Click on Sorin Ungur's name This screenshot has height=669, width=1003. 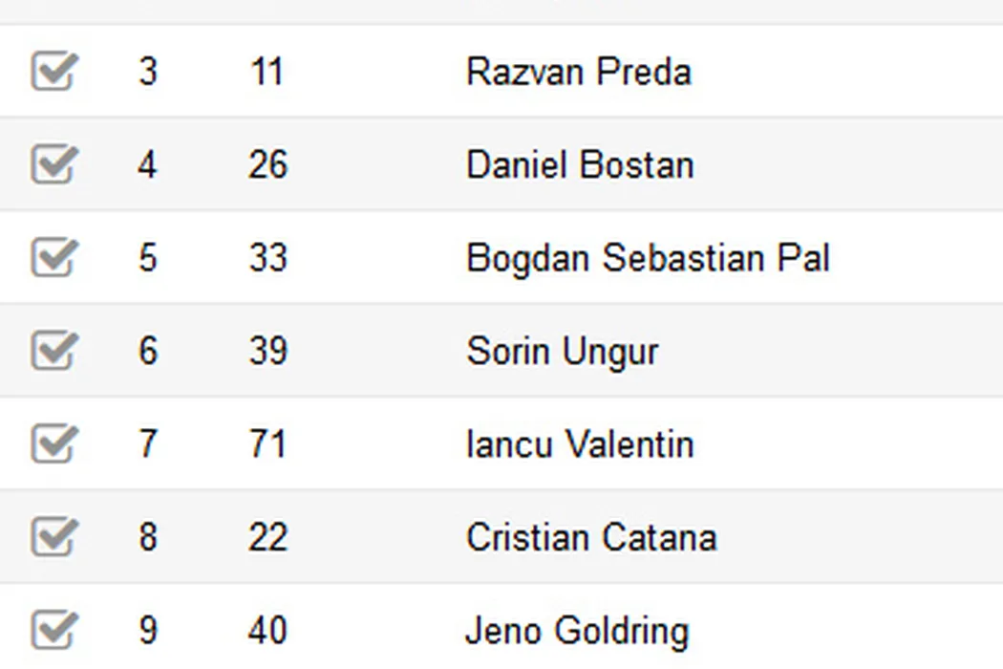(562, 352)
